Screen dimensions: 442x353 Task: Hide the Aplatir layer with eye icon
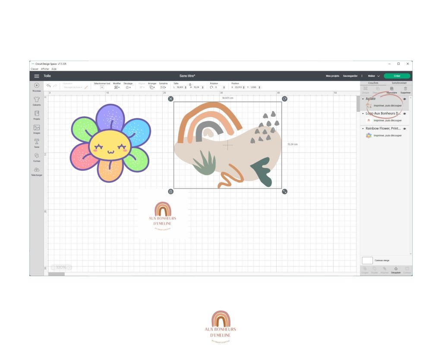[404, 99]
